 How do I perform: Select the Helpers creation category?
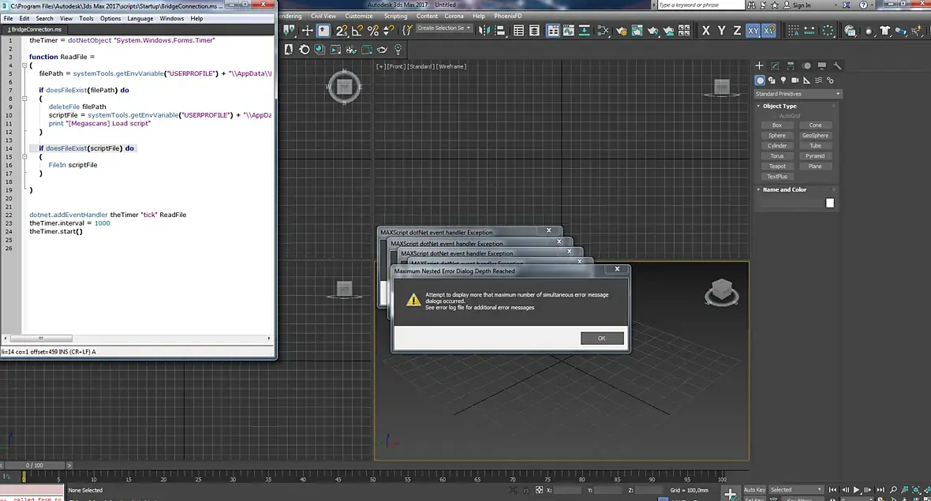tap(807, 80)
